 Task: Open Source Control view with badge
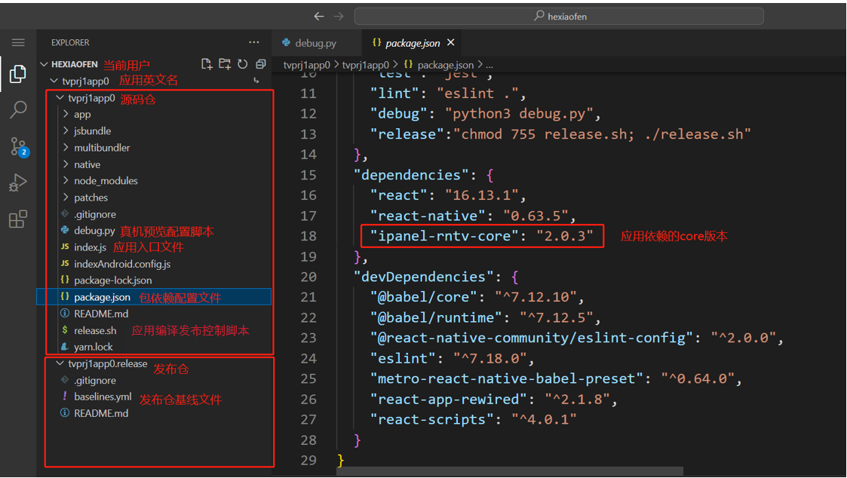[18, 146]
